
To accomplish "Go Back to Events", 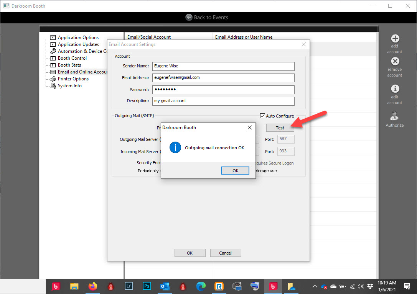I will pos(207,18).
